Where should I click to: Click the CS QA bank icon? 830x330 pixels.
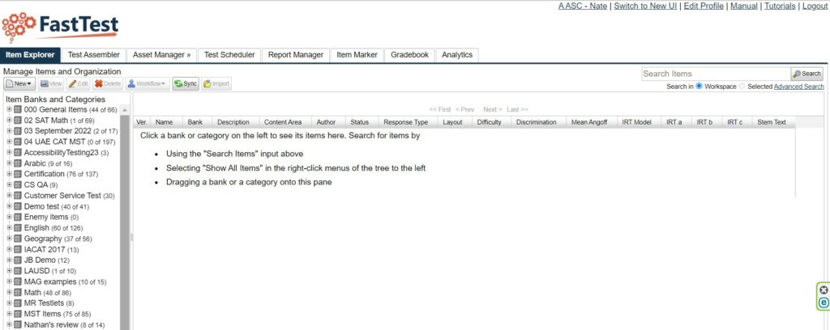18,184
